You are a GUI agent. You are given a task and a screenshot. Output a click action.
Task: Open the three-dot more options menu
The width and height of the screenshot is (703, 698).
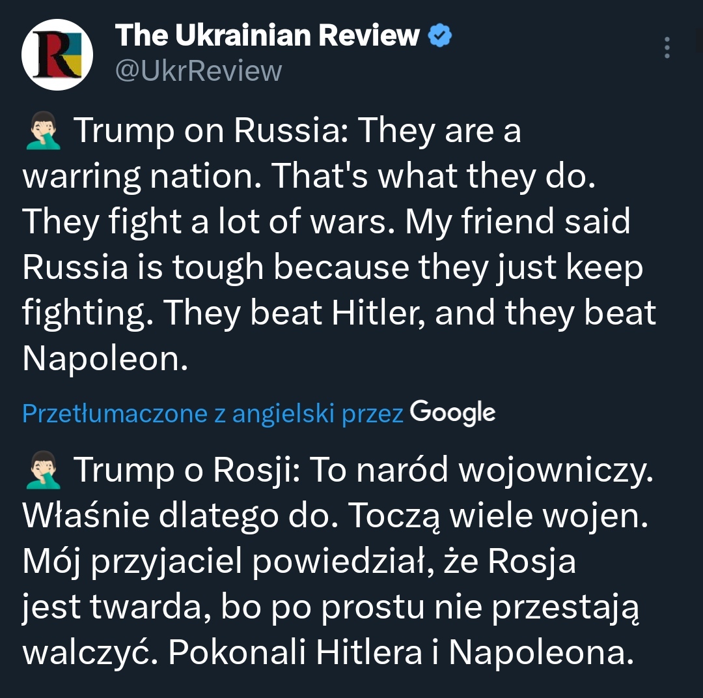coord(667,48)
